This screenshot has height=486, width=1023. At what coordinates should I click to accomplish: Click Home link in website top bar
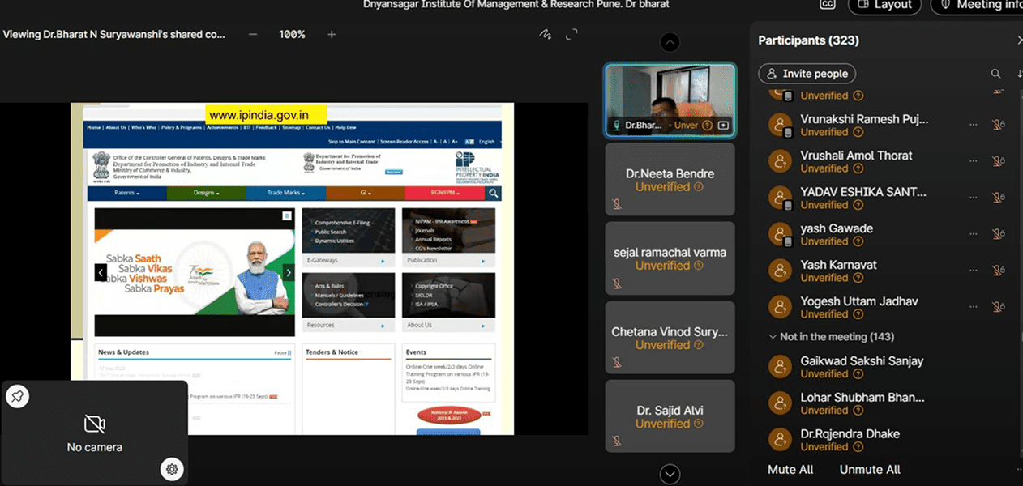(94, 127)
